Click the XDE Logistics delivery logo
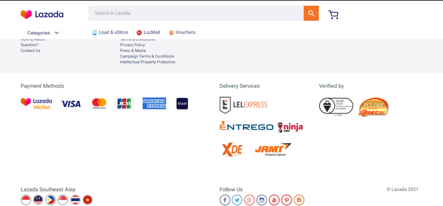 coord(232,149)
